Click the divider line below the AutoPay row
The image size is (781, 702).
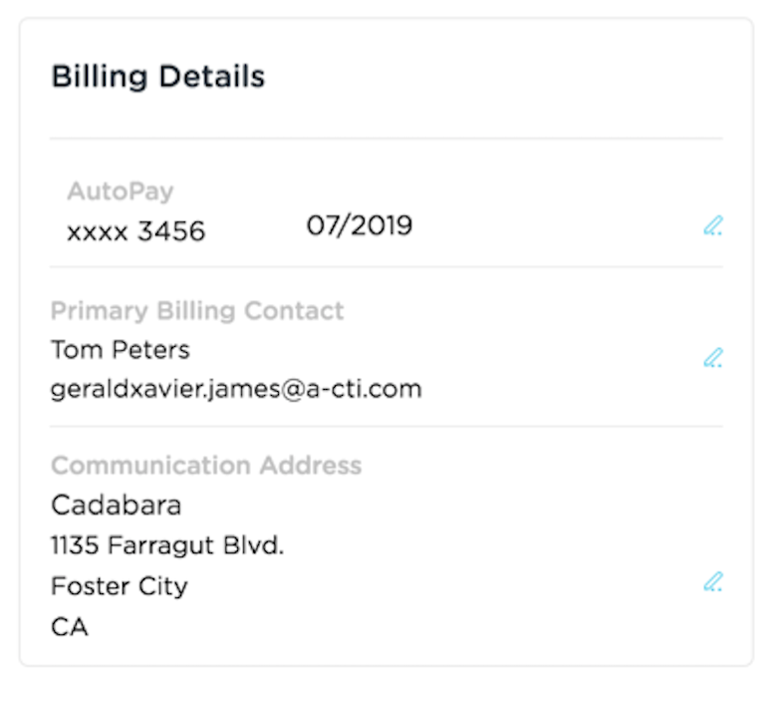[x=386, y=267]
